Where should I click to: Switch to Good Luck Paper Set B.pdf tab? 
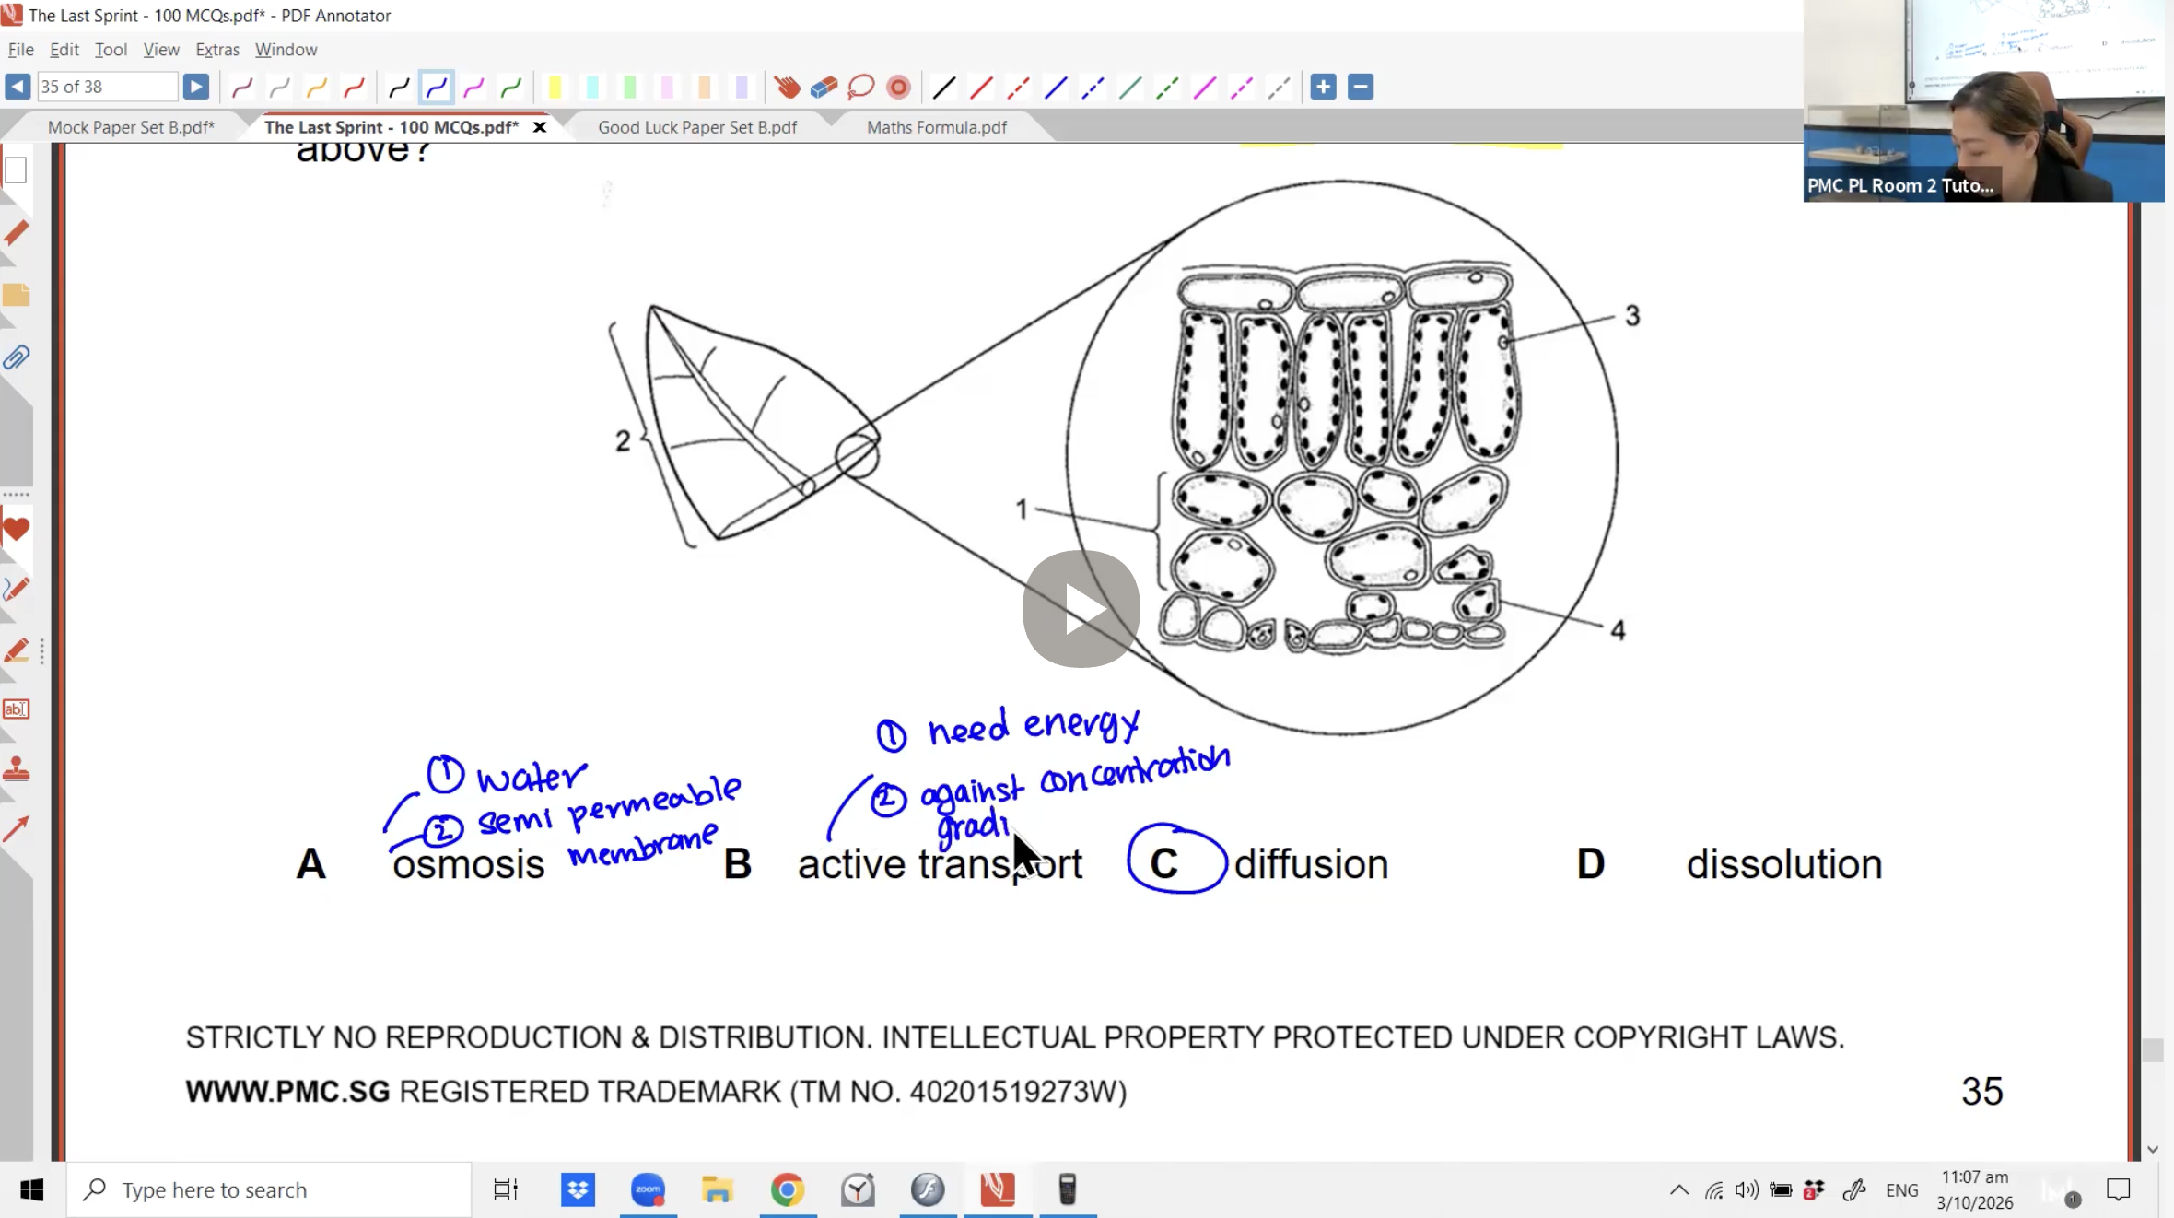coord(697,127)
